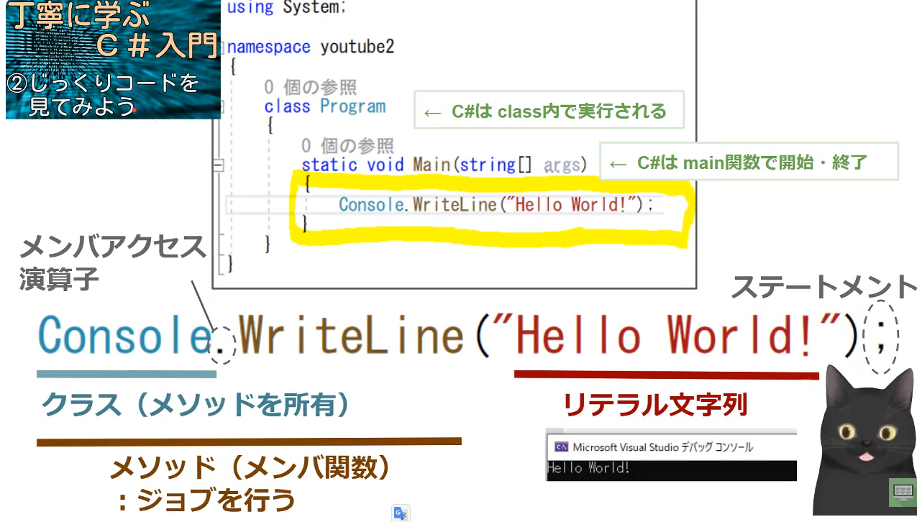Click 'class Program' declaration in code
The width and height of the screenshot is (917, 522).
(325, 106)
